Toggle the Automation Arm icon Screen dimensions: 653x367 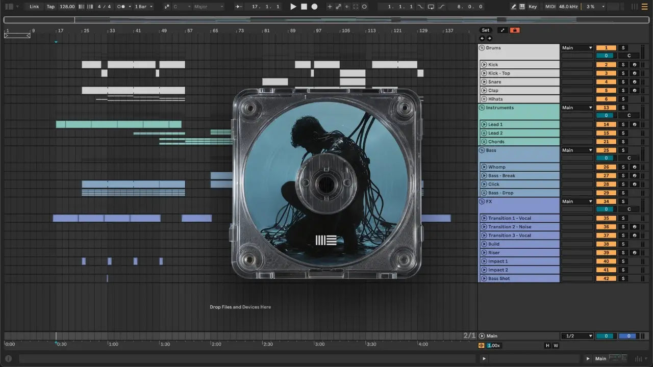coord(338,7)
